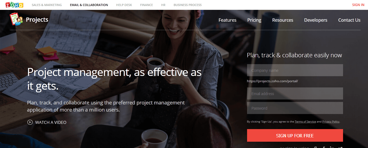Click the Sign Up For Free button
The image size is (368, 148).
(x=295, y=135)
